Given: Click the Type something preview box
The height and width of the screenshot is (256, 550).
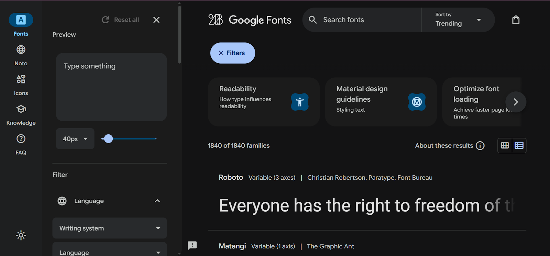Looking at the screenshot, I should pyautogui.click(x=111, y=87).
